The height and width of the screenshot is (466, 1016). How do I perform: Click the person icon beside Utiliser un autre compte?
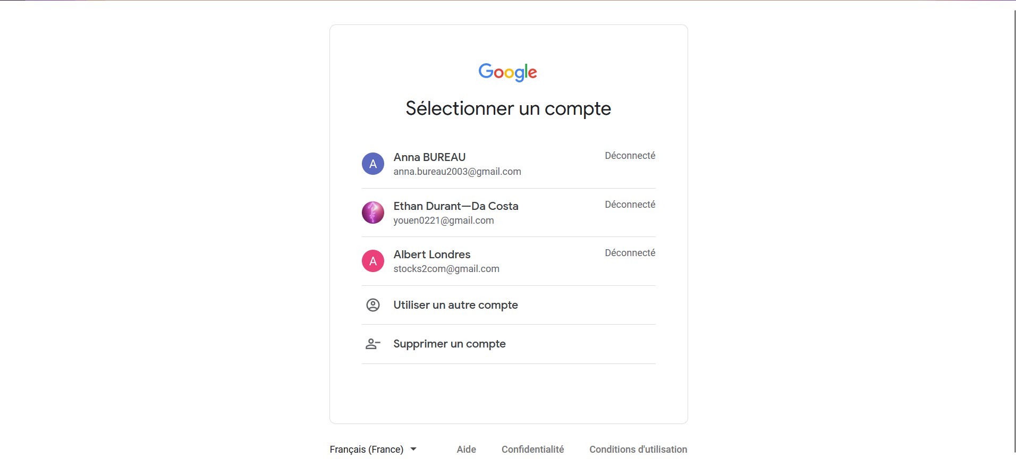[x=373, y=305]
